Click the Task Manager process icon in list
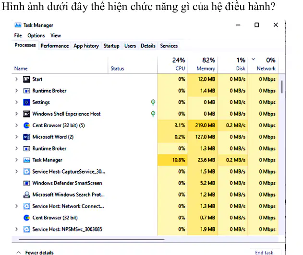Screen dimensions: 303x255 point(26,160)
